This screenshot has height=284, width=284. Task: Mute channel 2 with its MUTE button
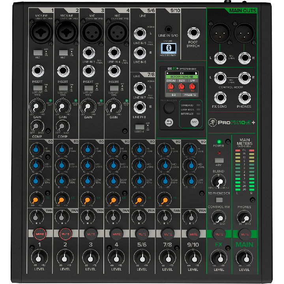[x=65, y=234]
